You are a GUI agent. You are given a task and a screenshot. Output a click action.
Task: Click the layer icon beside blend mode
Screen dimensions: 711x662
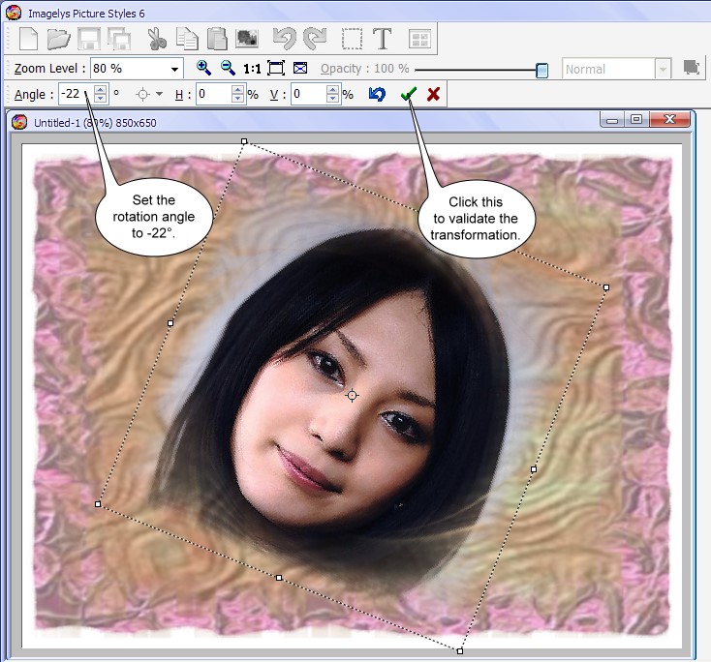[x=691, y=68]
